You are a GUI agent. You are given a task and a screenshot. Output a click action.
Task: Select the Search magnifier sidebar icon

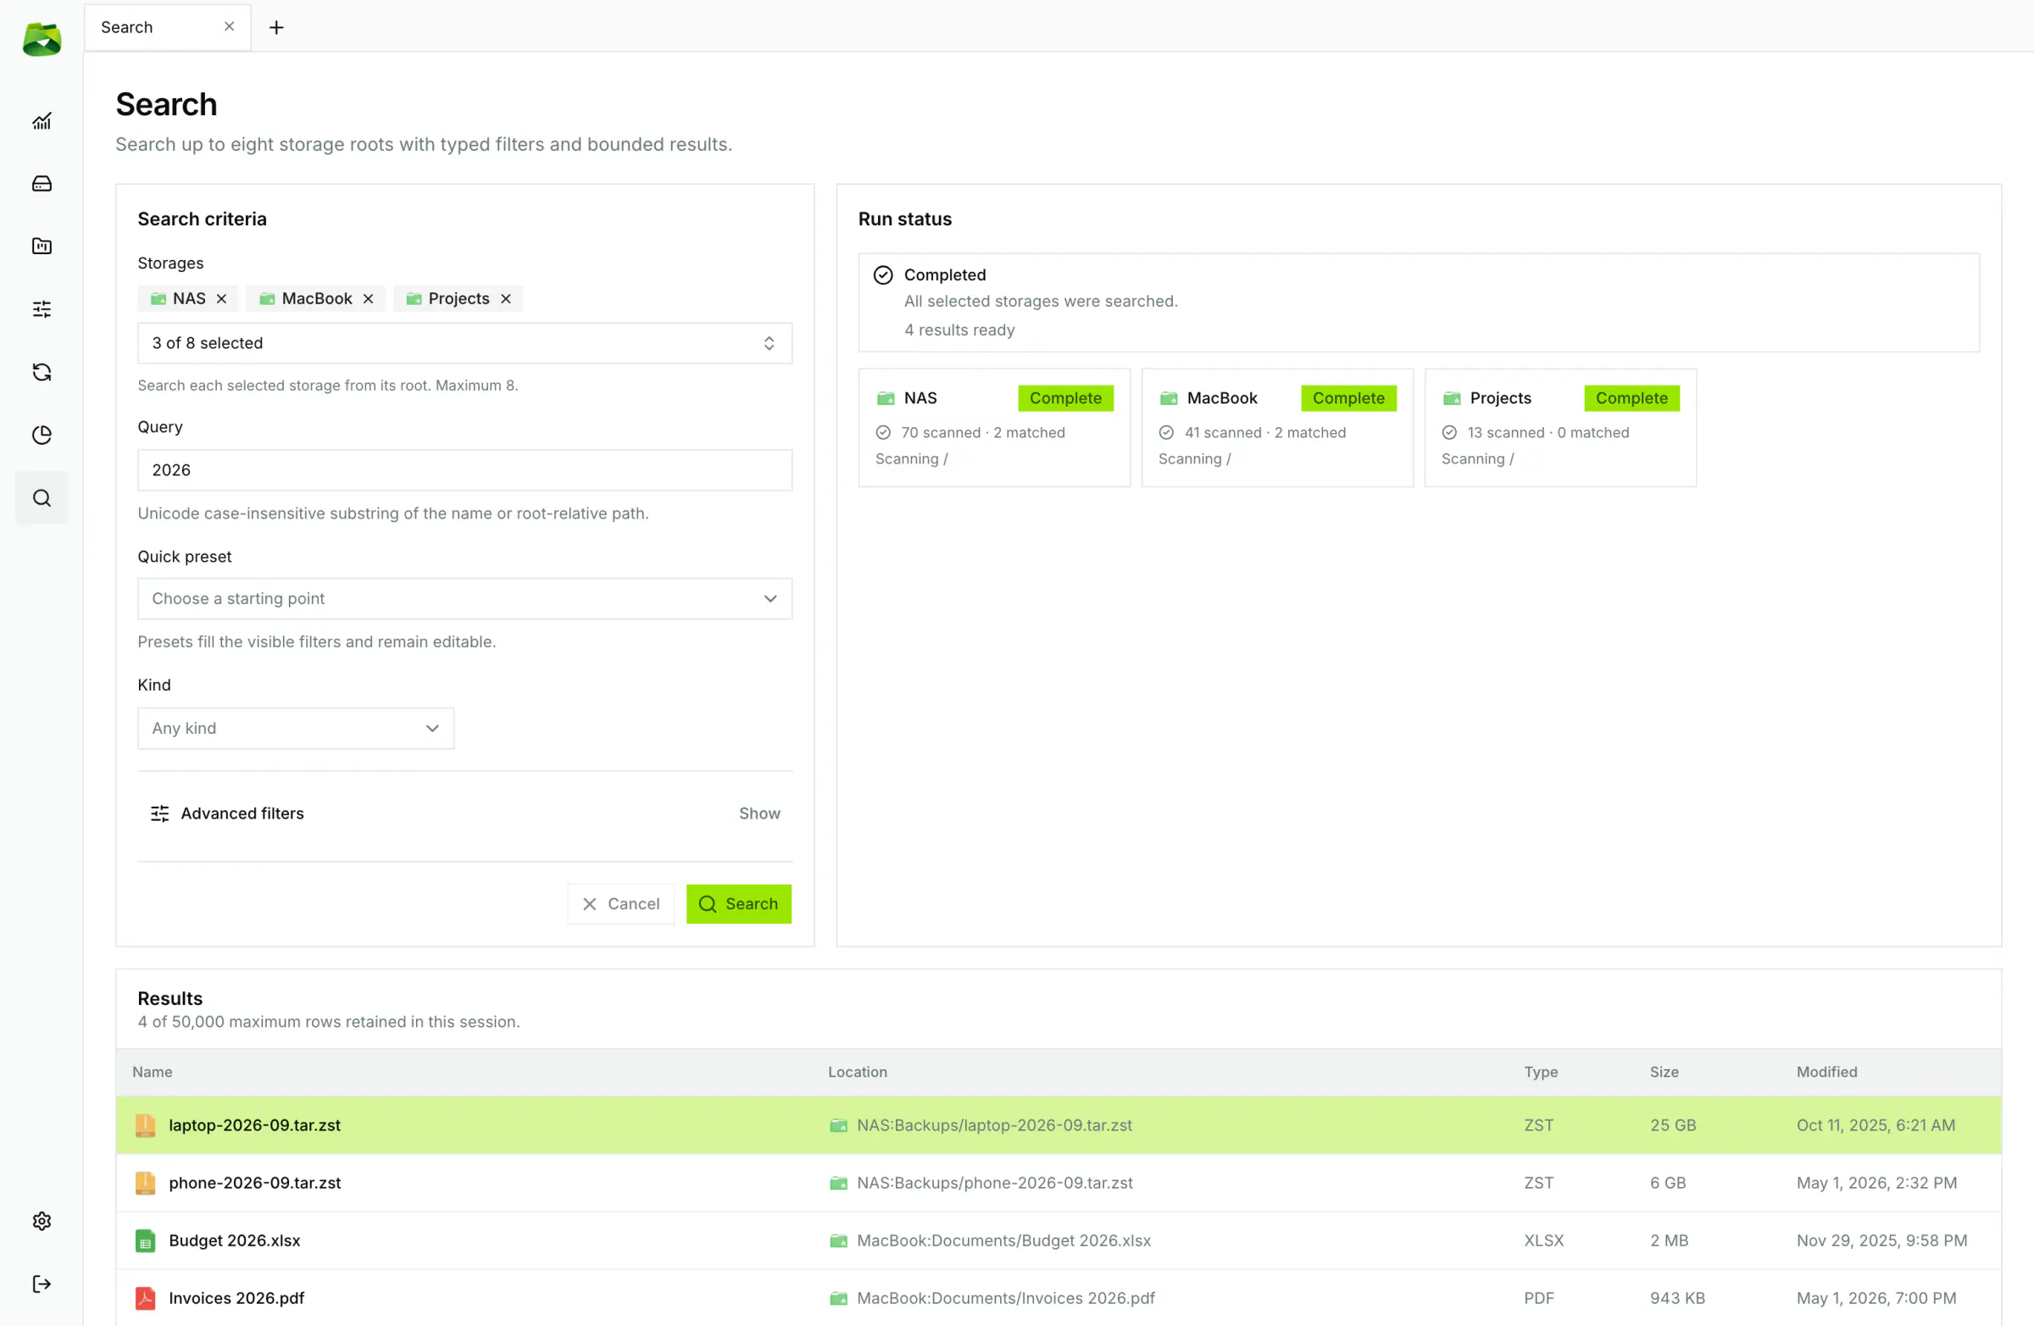point(42,498)
